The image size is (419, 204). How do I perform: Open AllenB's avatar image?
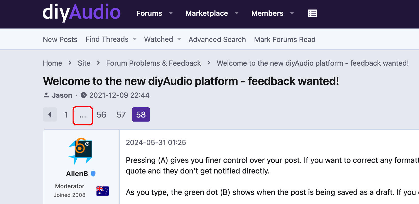81,151
